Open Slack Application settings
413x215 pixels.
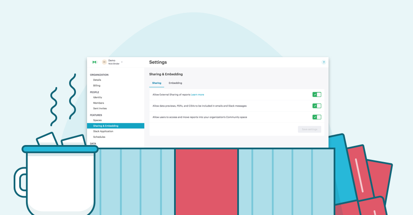point(103,131)
